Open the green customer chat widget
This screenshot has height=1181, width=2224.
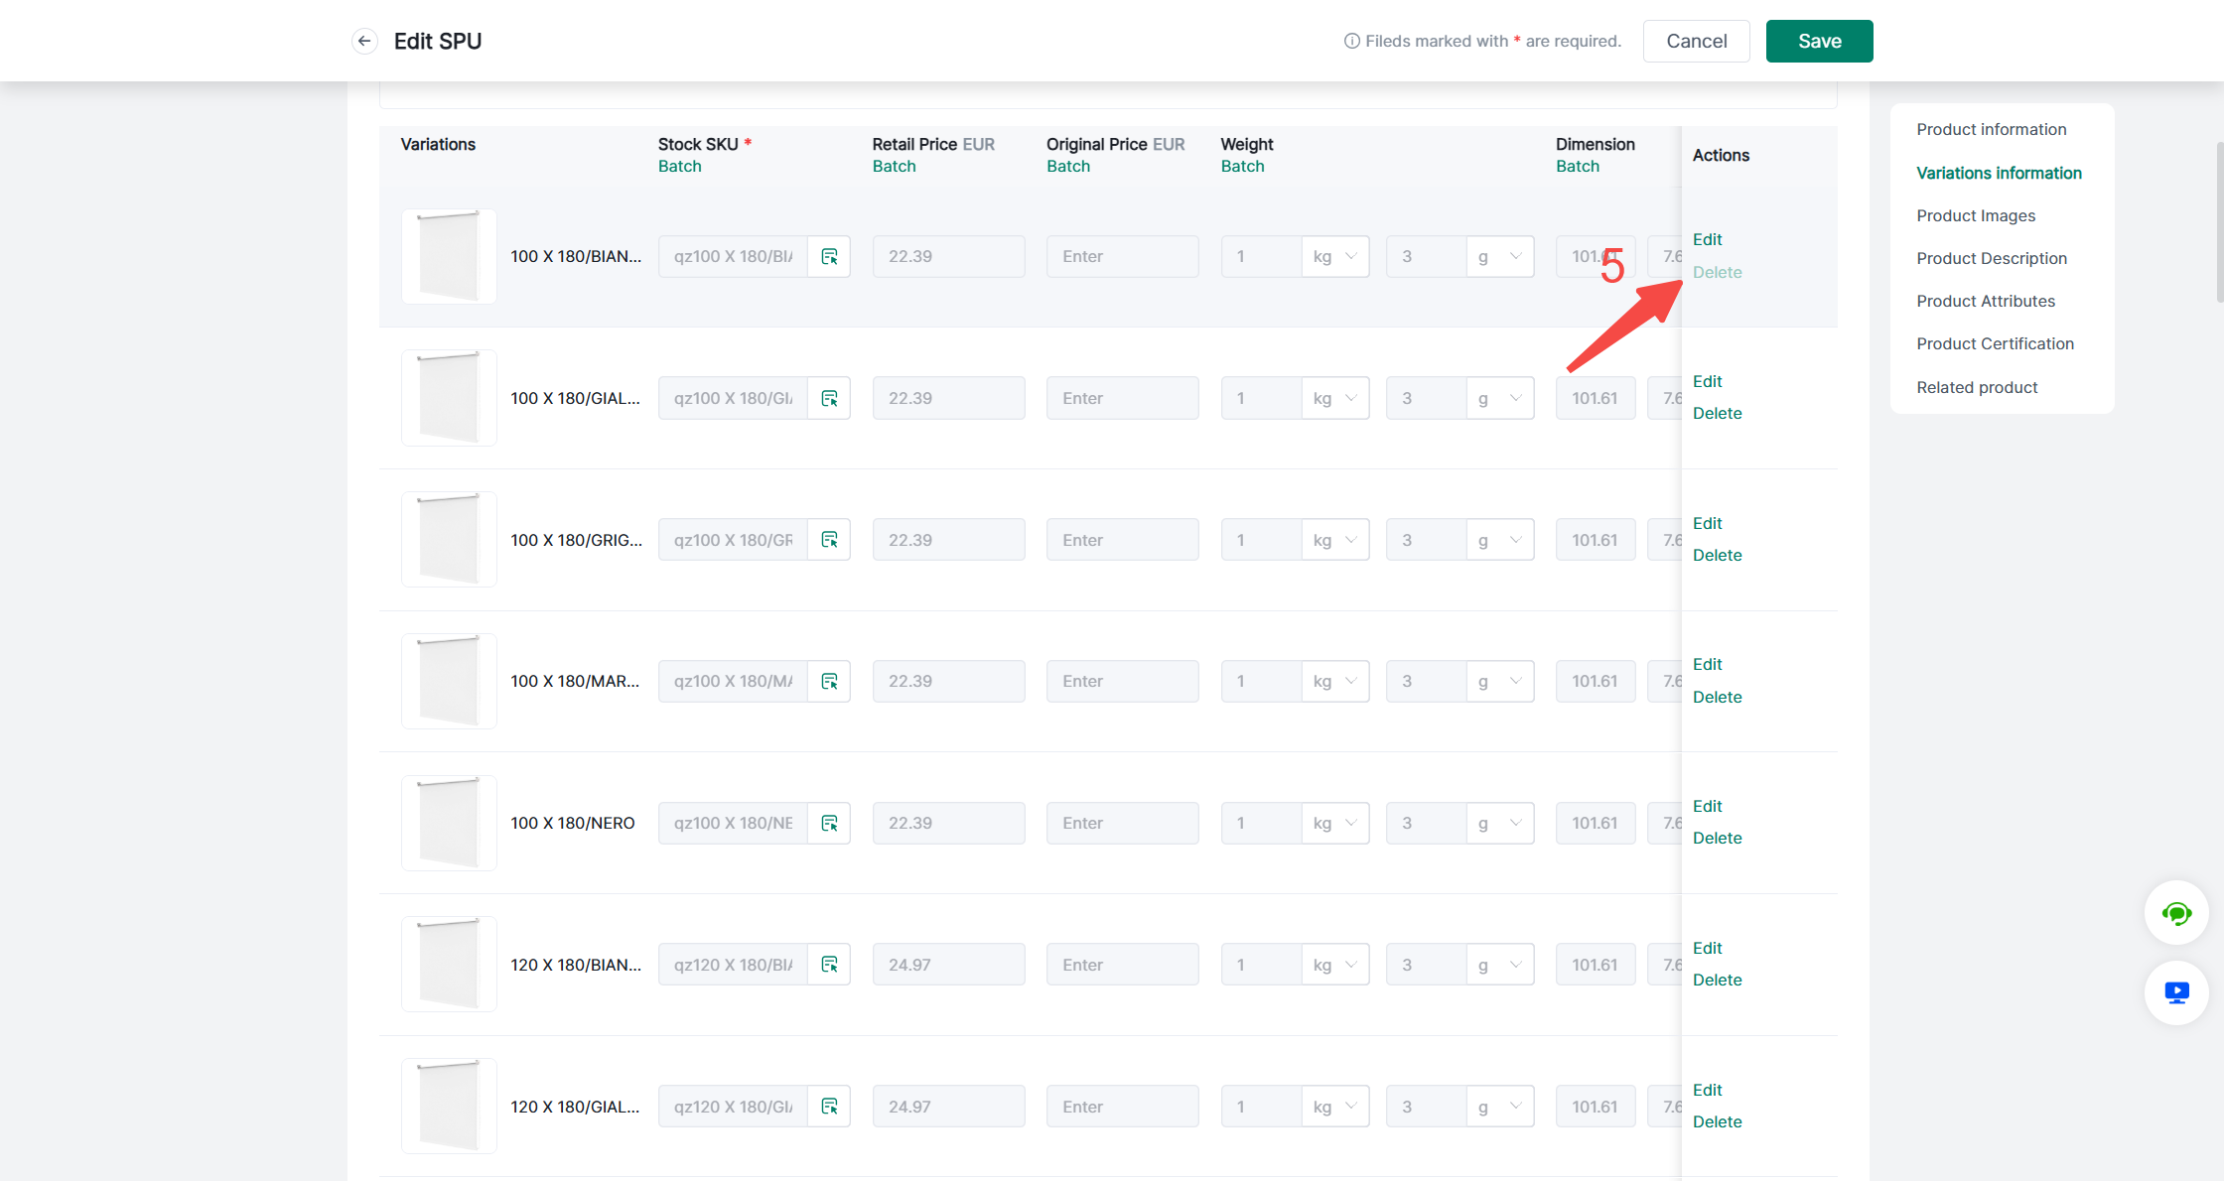[x=2176, y=913]
